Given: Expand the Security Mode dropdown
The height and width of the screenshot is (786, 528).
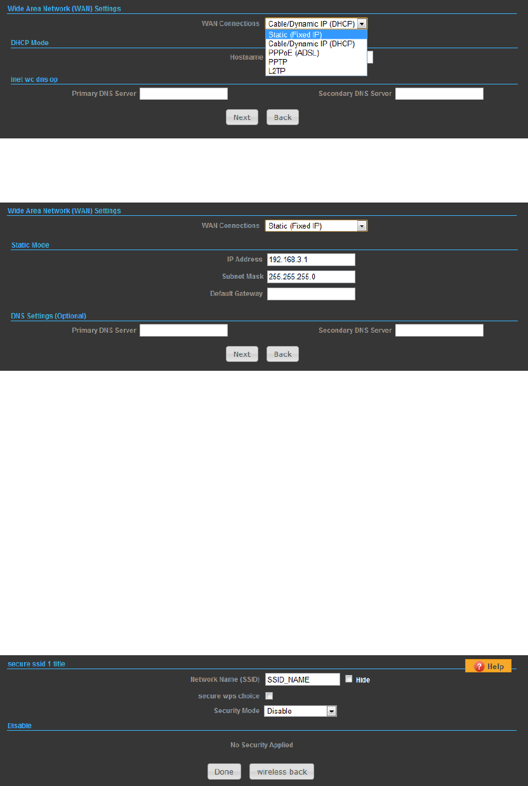Looking at the screenshot, I should coord(301,711).
